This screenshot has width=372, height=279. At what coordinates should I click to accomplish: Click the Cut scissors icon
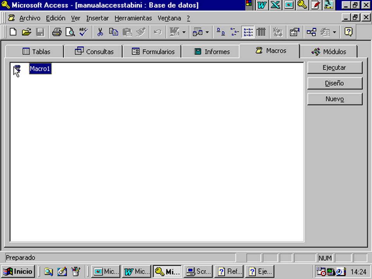click(100, 32)
